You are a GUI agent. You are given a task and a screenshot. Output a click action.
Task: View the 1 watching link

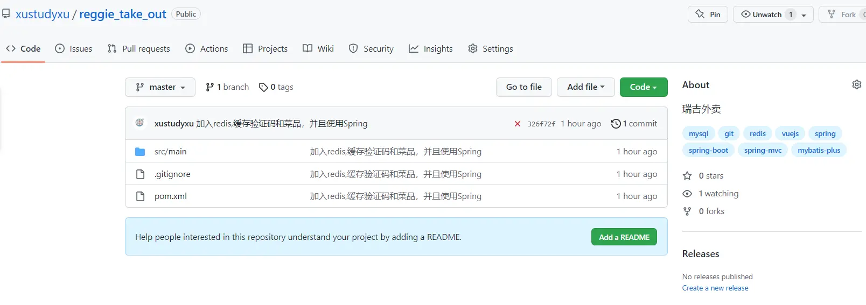click(710, 194)
